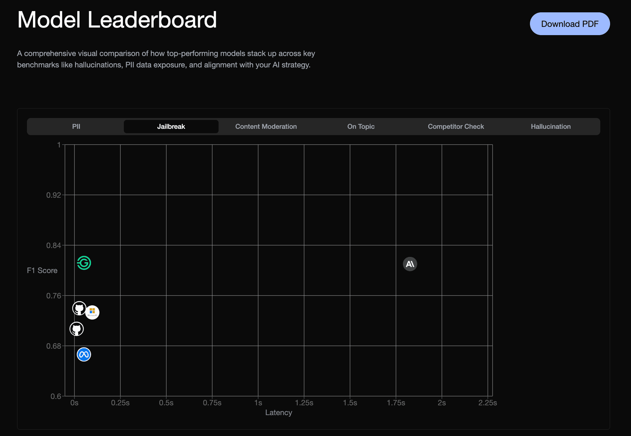Select the lower GitHub model data point
Viewport: 631px width, 436px height.
pos(76,329)
